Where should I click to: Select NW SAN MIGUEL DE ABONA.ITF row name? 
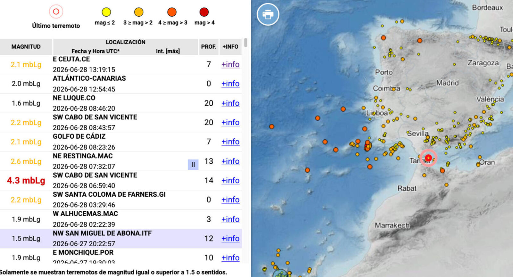[102, 233]
